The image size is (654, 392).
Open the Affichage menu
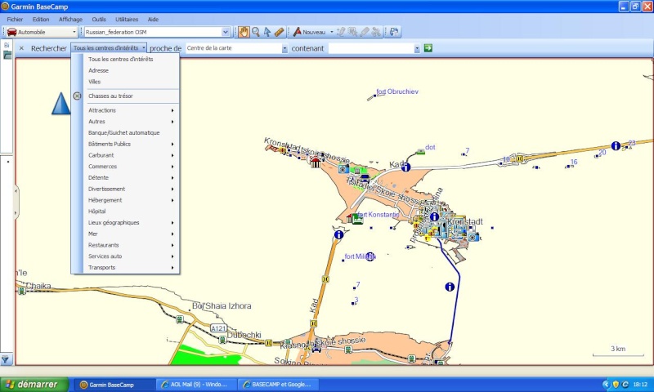pos(70,19)
